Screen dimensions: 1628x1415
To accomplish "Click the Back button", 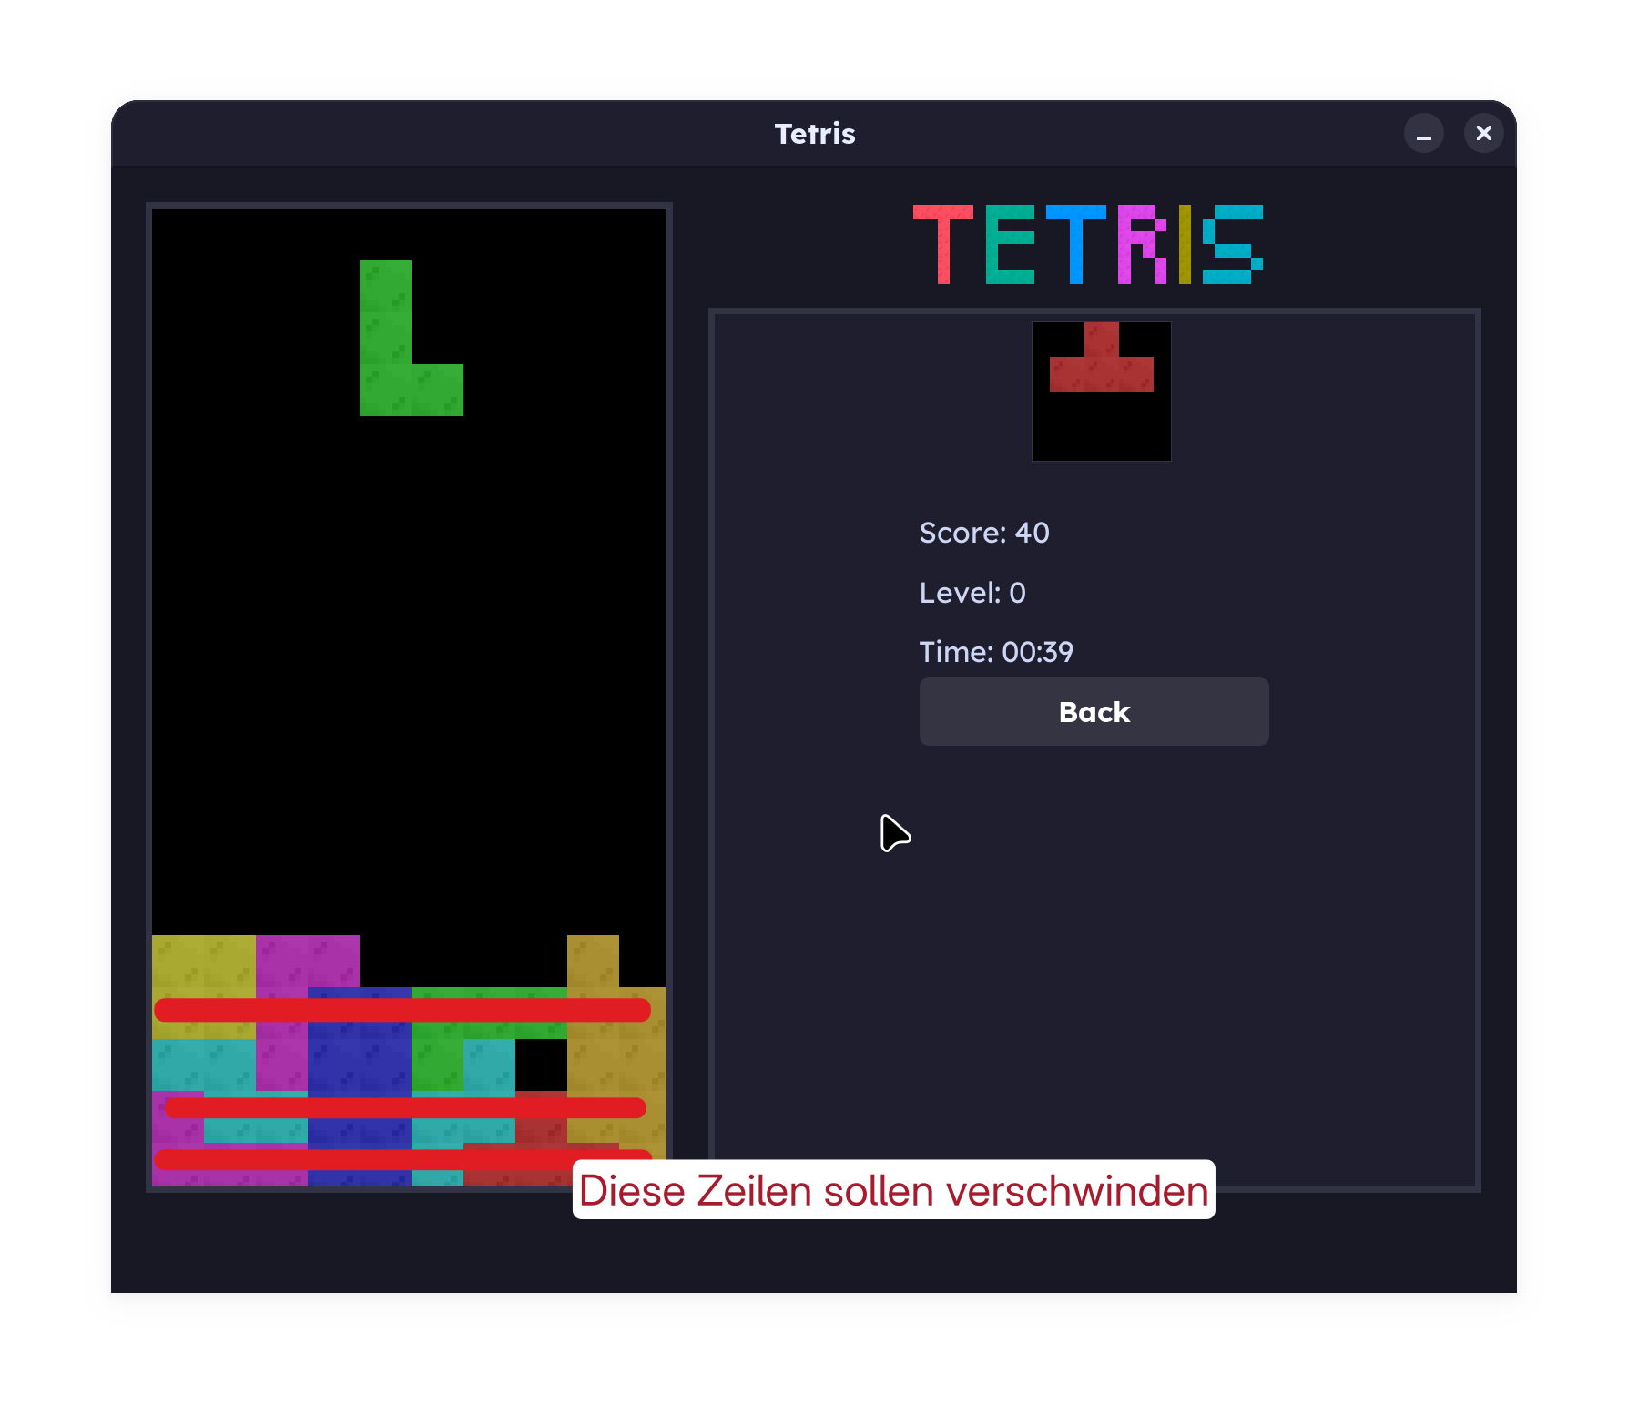I will tap(1094, 712).
